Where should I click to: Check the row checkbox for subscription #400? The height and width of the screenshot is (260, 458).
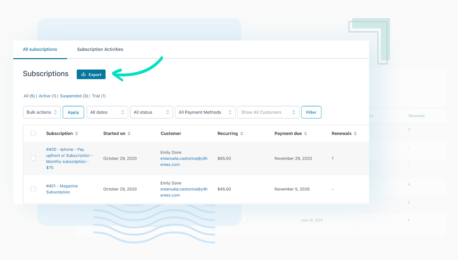pos(33,158)
